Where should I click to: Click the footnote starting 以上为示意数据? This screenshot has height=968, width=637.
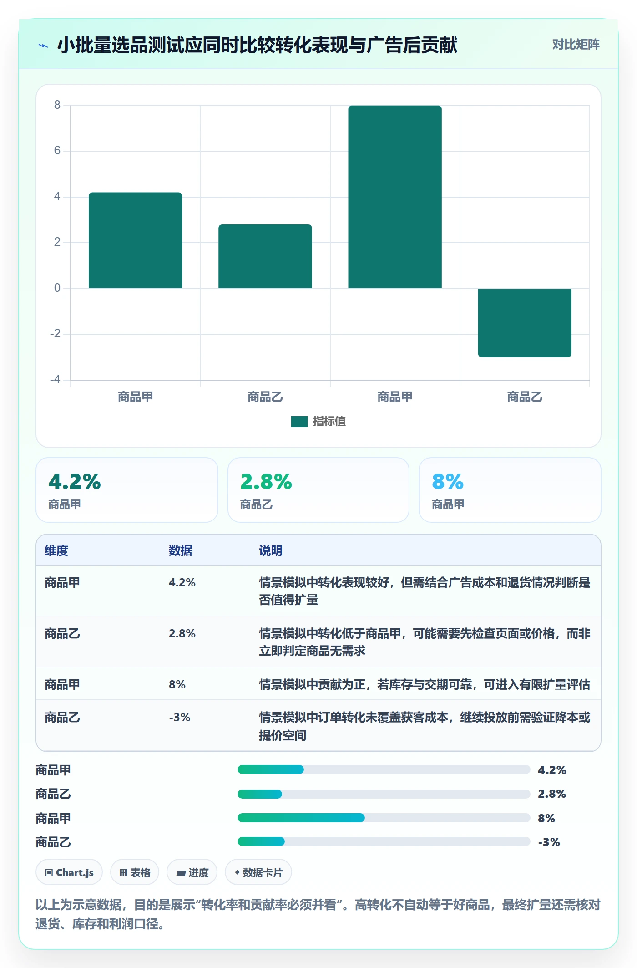point(318,914)
